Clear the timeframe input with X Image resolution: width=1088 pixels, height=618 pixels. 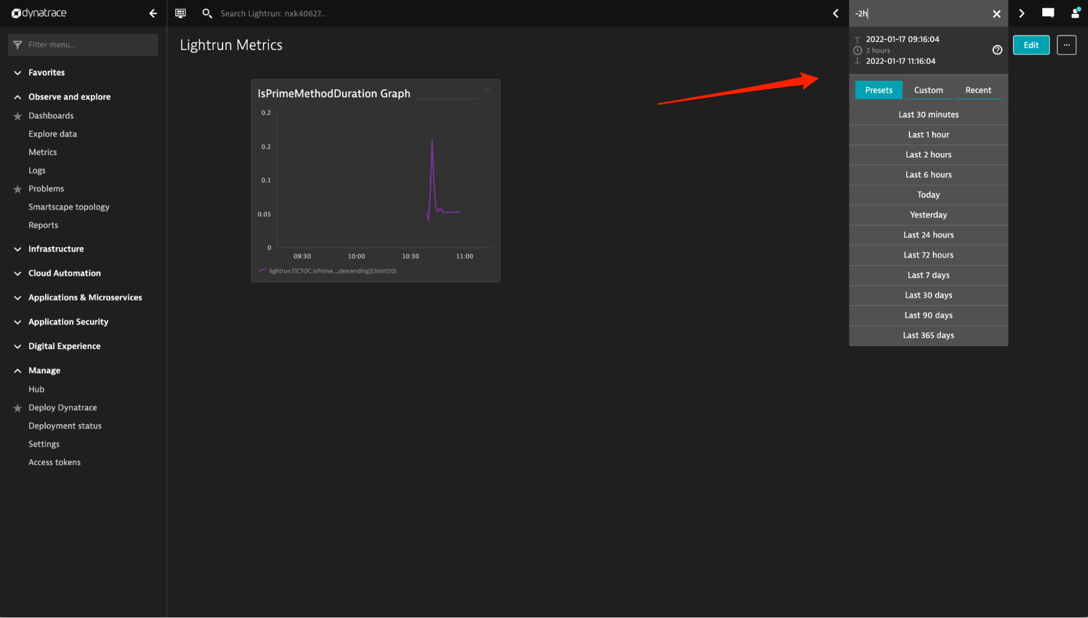coord(997,14)
